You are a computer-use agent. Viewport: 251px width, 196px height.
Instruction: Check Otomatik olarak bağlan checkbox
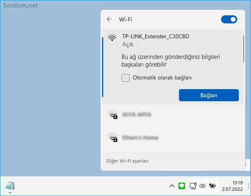(x=125, y=78)
